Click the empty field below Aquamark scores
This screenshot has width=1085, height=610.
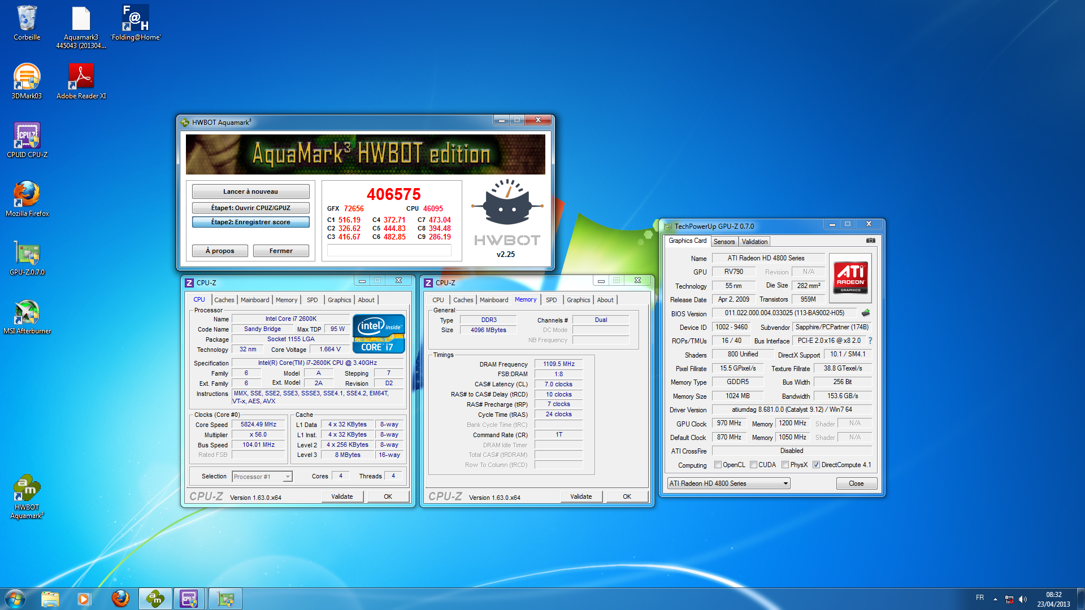click(389, 250)
